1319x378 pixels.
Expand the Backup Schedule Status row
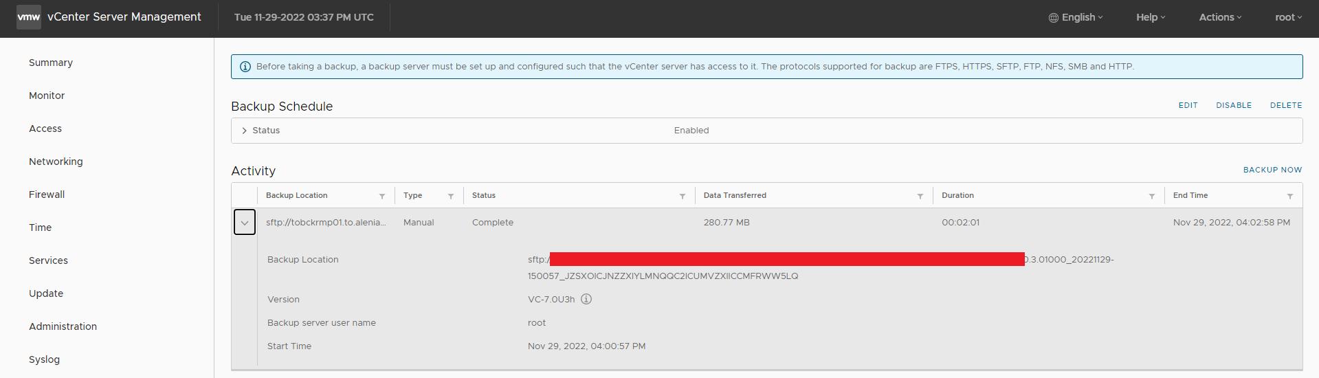244,131
